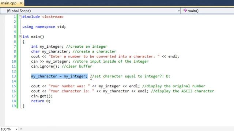
Task: Click the "cin >> my_integer;" statement
Action: pos(50,61)
